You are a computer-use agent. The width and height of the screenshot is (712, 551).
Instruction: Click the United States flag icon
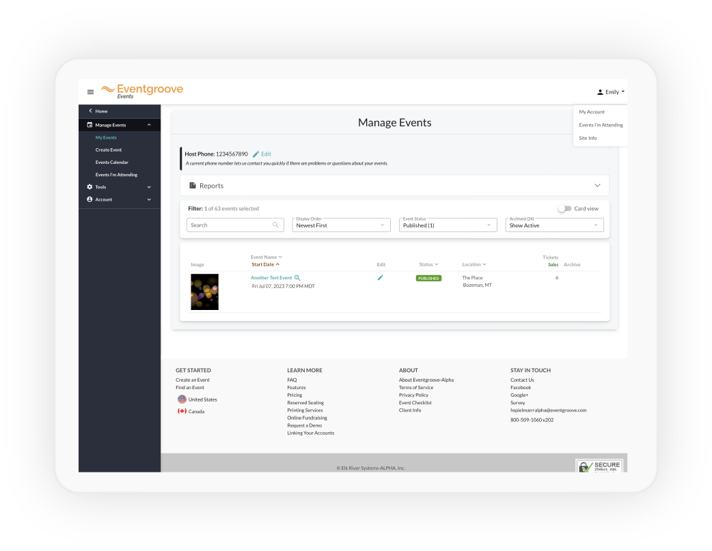[182, 399]
